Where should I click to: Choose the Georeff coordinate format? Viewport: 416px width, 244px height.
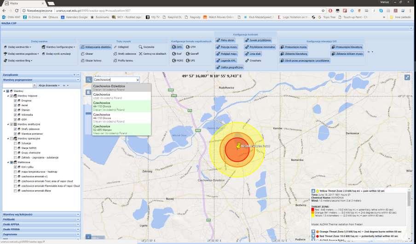click(192, 54)
